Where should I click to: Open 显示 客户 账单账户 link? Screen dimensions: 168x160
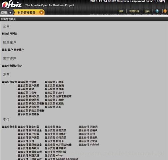click(x=13, y=50)
